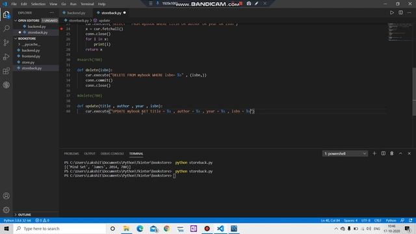The height and width of the screenshot is (234, 416).
Task: Open the Run menu
Action: point(73,4)
